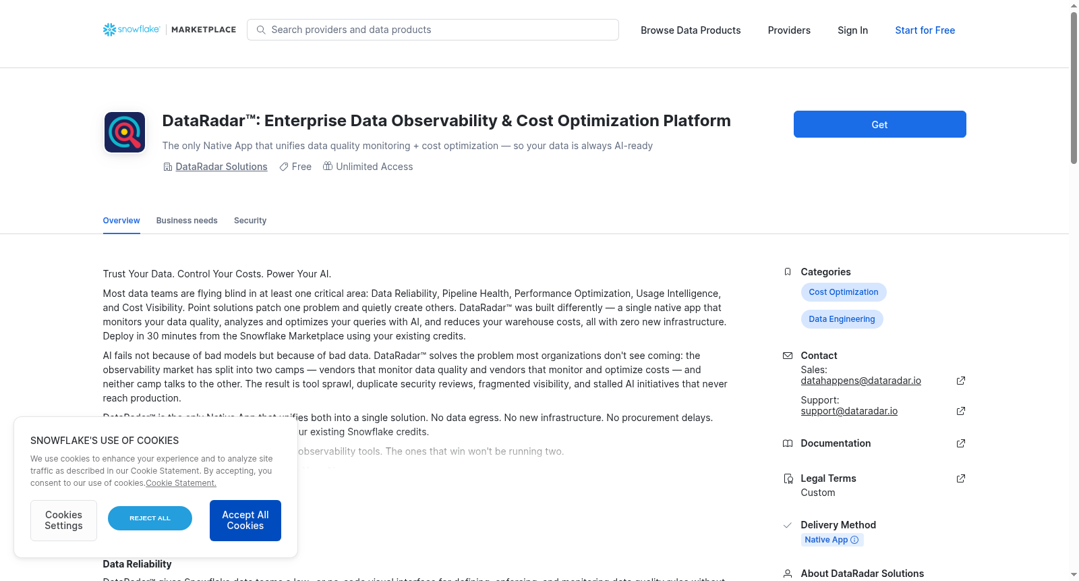
Task: Click the page vertical scrollbar thumb
Action: (x=1074, y=88)
